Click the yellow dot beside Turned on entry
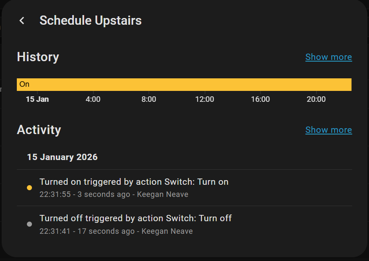Screen dimensions: 369x261 (29, 188)
